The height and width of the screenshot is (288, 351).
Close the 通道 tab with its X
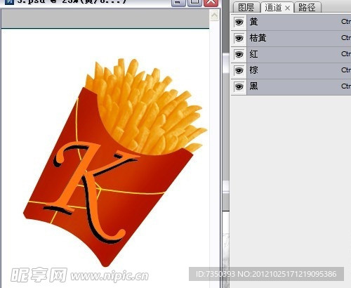tap(288, 8)
